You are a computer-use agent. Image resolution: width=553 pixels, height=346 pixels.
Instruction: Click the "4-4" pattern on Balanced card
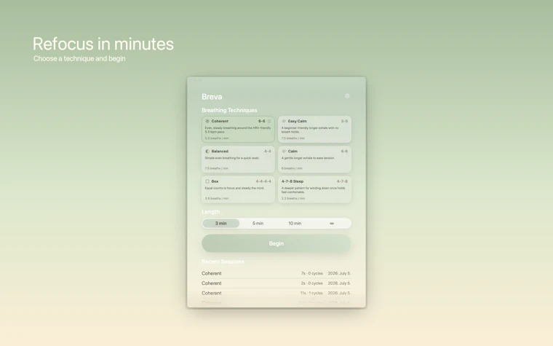pyautogui.click(x=268, y=151)
